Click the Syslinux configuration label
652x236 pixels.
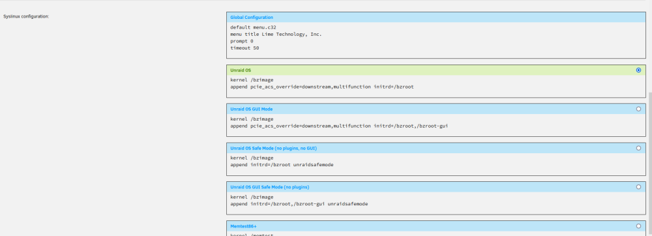click(26, 16)
